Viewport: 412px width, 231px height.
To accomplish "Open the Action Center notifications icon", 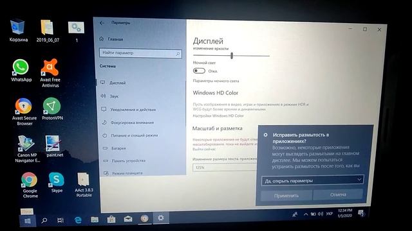I will click(361, 213).
